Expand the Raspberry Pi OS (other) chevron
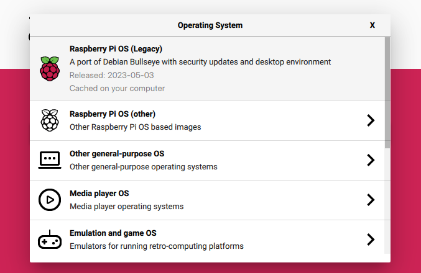The image size is (421, 273). [x=371, y=120]
